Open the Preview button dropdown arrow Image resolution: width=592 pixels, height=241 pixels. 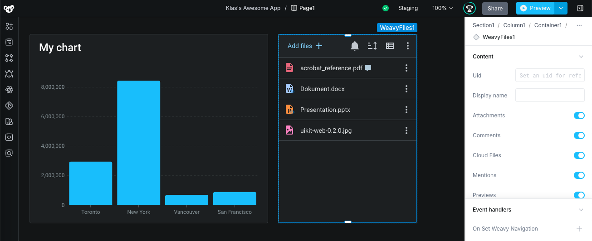(x=561, y=8)
